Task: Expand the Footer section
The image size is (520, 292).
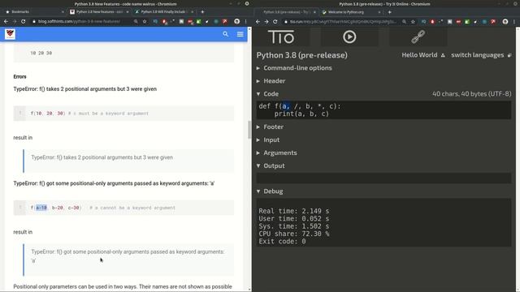Action: coord(270,127)
